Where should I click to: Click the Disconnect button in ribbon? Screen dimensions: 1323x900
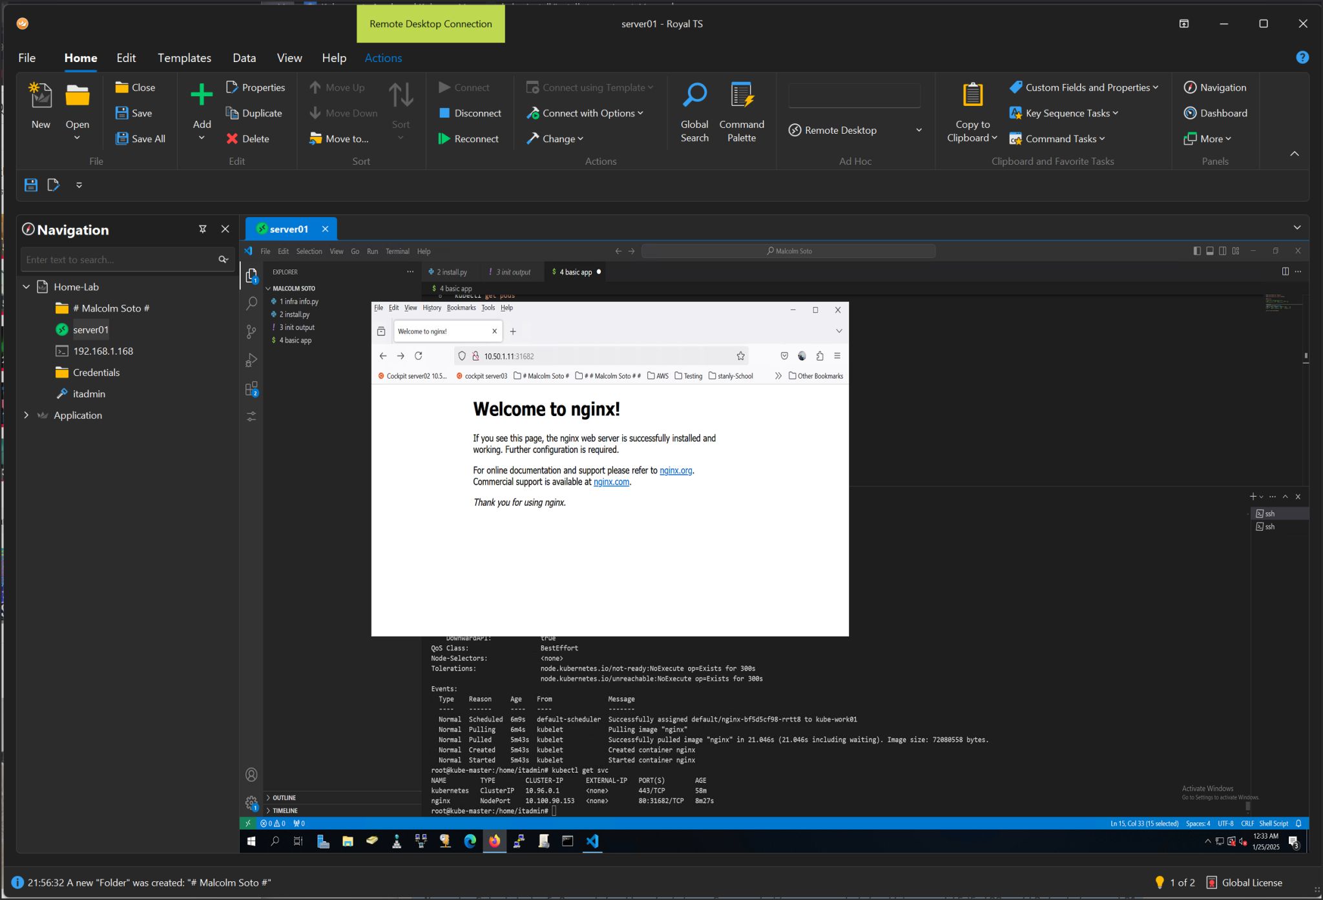pyautogui.click(x=470, y=113)
